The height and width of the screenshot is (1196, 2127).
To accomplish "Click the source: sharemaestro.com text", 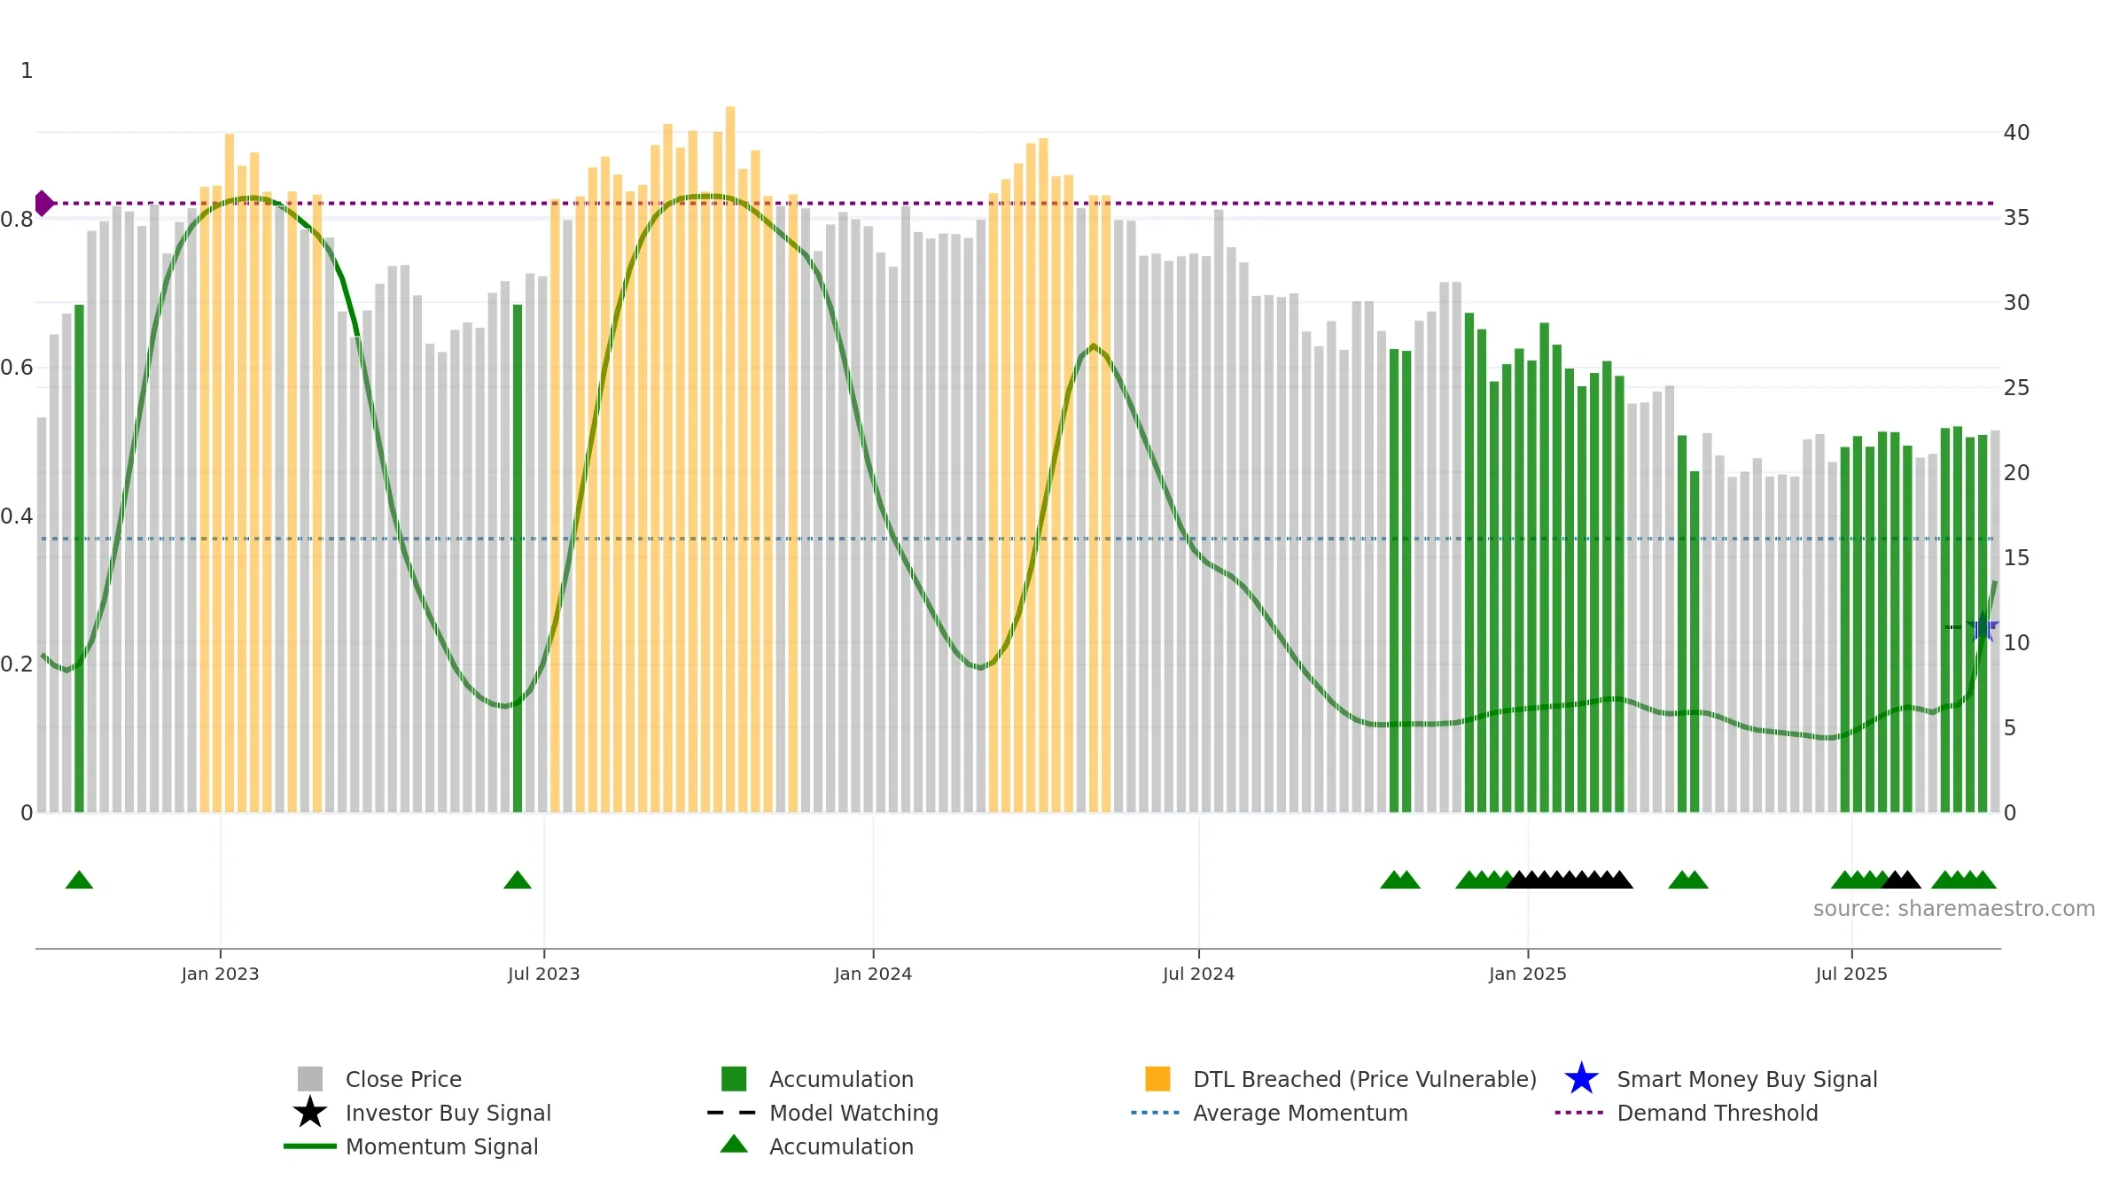I will [1954, 909].
